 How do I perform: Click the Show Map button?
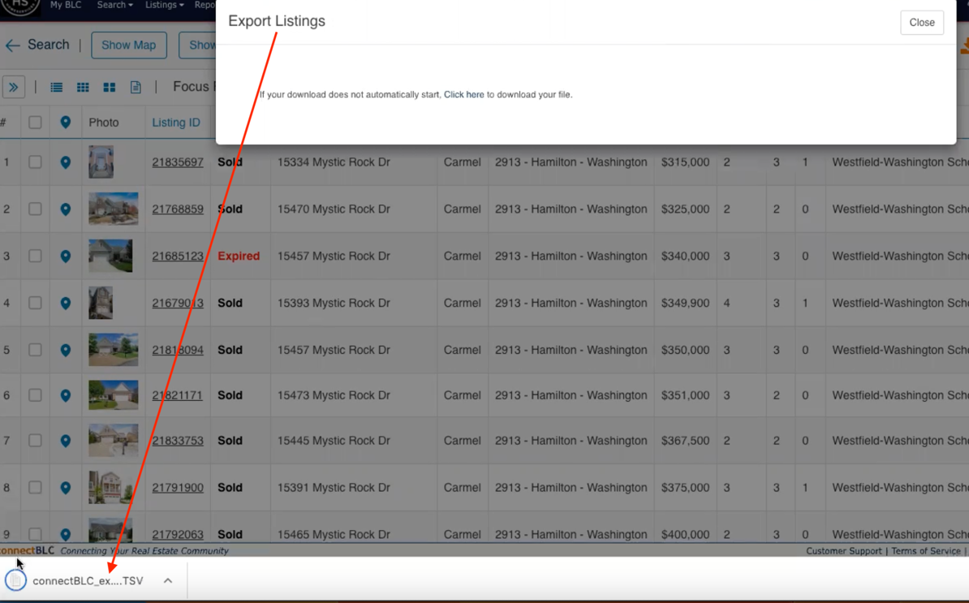pyautogui.click(x=128, y=45)
